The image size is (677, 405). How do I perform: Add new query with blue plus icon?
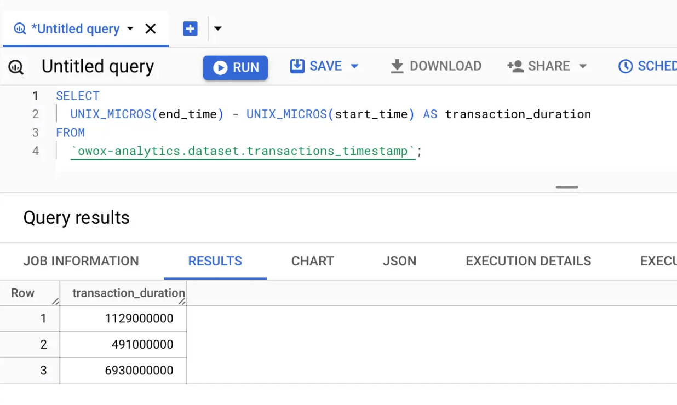tap(190, 28)
